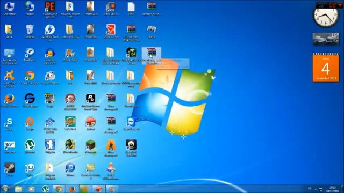Launch the Dead Space shortcut

point(111,9)
